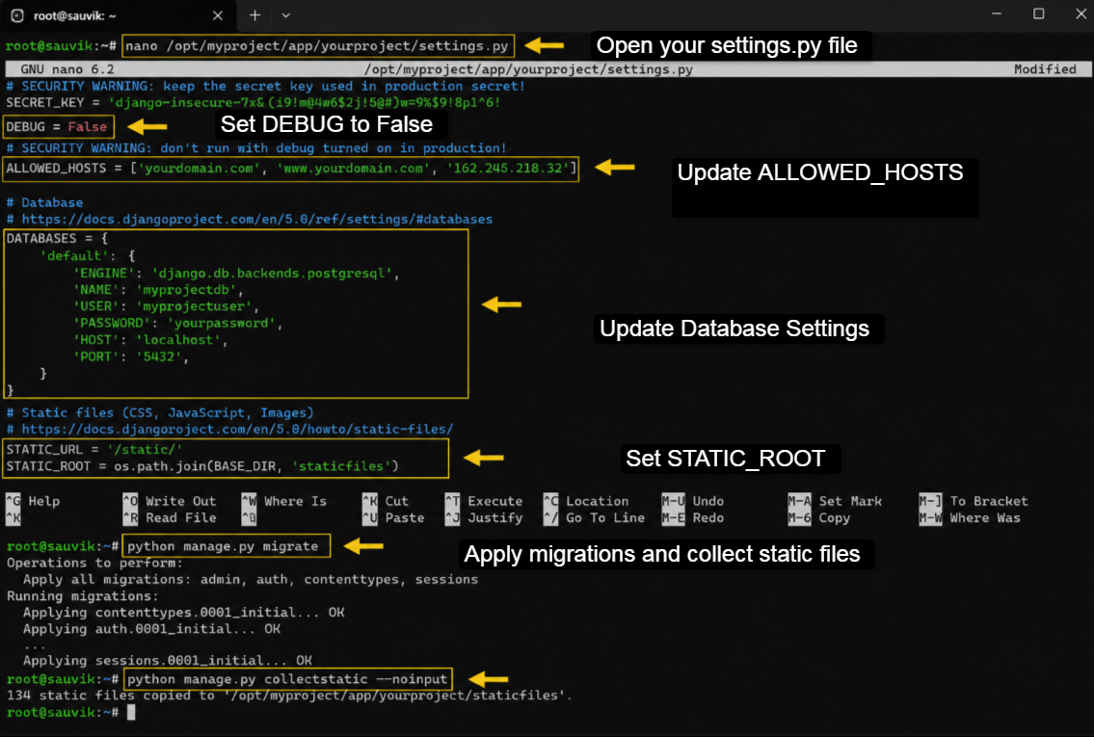Click the collectstatic --noinput command
Image resolution: width=1094 pixels, height=737 pixels.
[x=287, y=678]
